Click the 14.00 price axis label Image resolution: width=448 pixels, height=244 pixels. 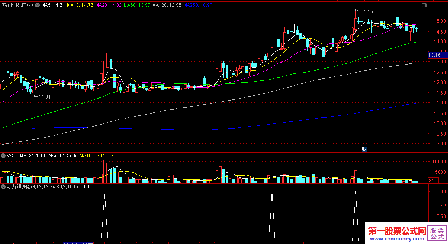click(440, 41)
